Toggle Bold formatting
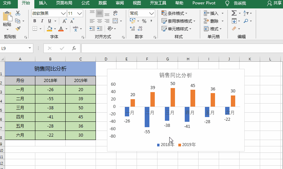 [35, 21]
